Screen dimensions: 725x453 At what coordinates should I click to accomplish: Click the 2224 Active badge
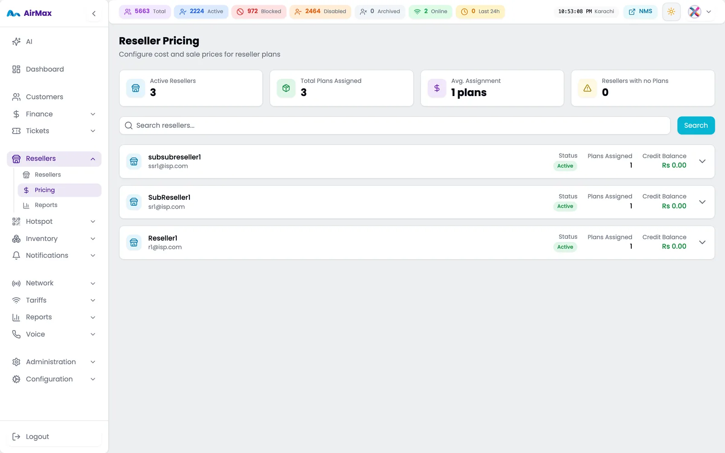coord(201,11)
